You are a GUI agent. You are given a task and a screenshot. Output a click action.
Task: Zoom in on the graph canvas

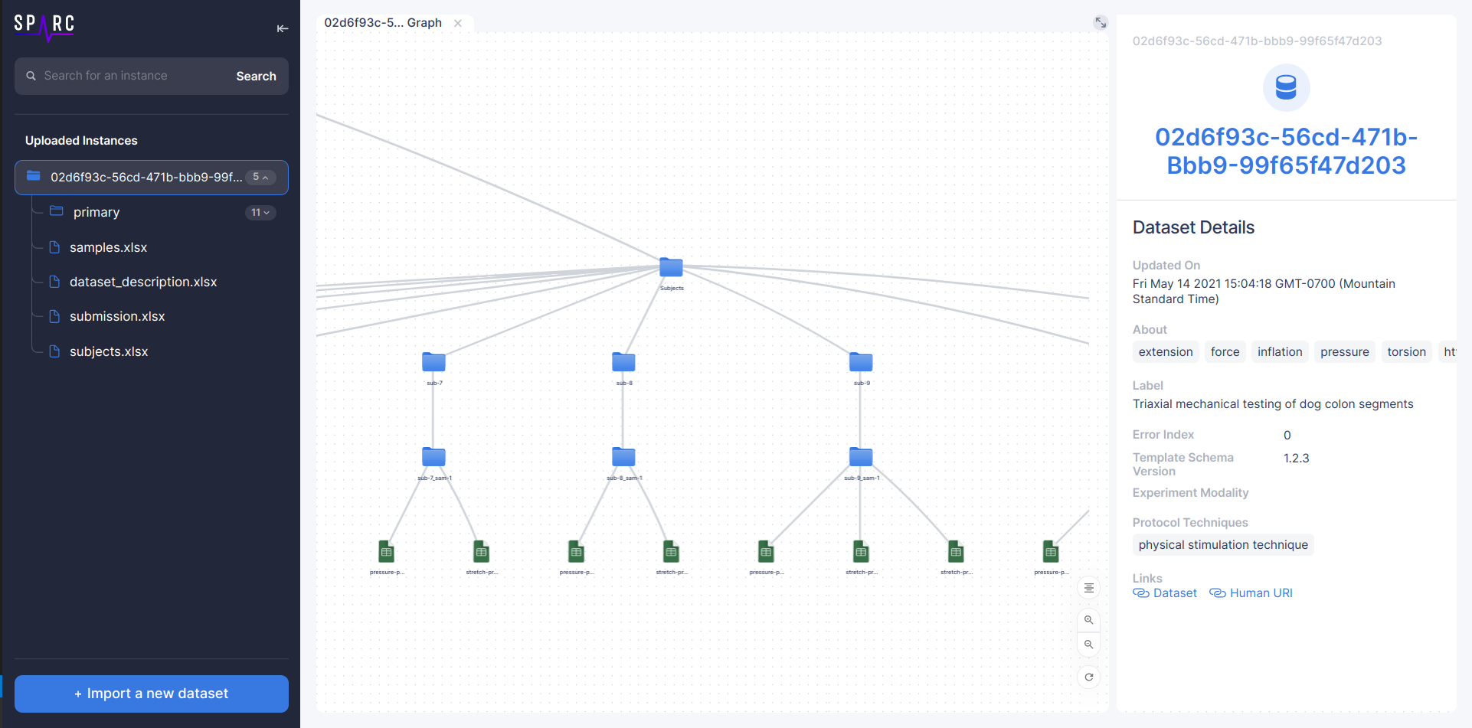1088,620
